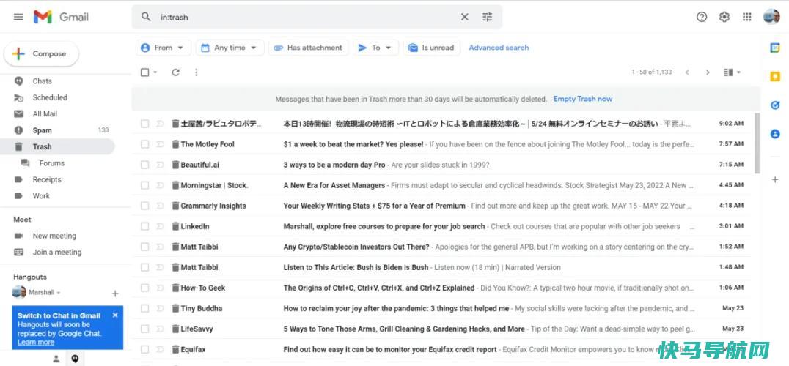Get add-ons with the plus icon

(775, 179)
